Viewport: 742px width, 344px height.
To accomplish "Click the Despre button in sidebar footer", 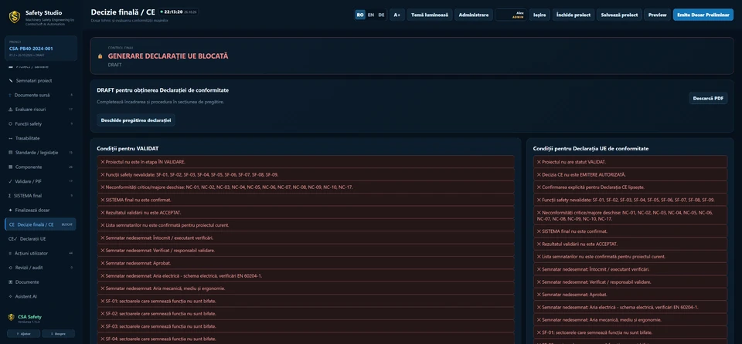I will 59,334.
